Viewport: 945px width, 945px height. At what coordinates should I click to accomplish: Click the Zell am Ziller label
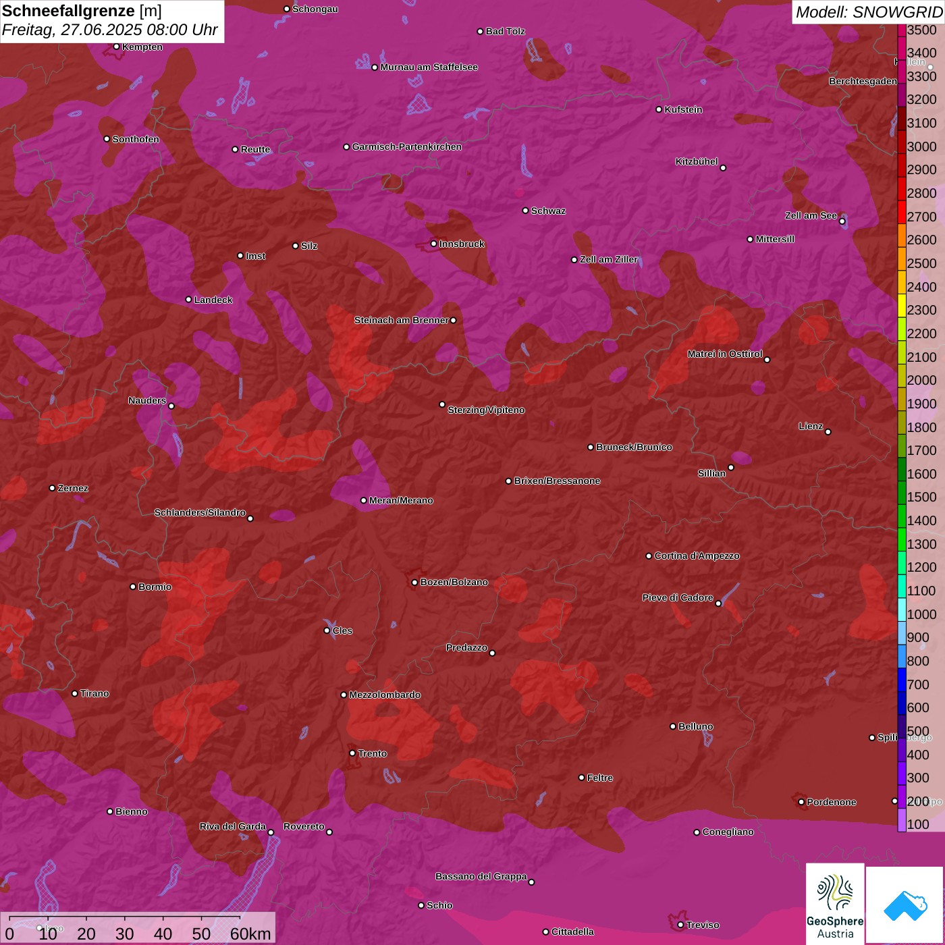tap(609, 259)
